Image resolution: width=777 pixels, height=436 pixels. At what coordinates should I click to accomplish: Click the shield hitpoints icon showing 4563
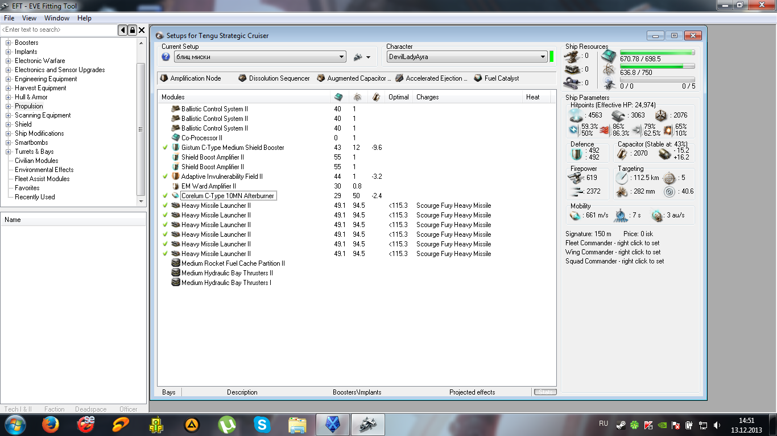(x=576, y=115)
